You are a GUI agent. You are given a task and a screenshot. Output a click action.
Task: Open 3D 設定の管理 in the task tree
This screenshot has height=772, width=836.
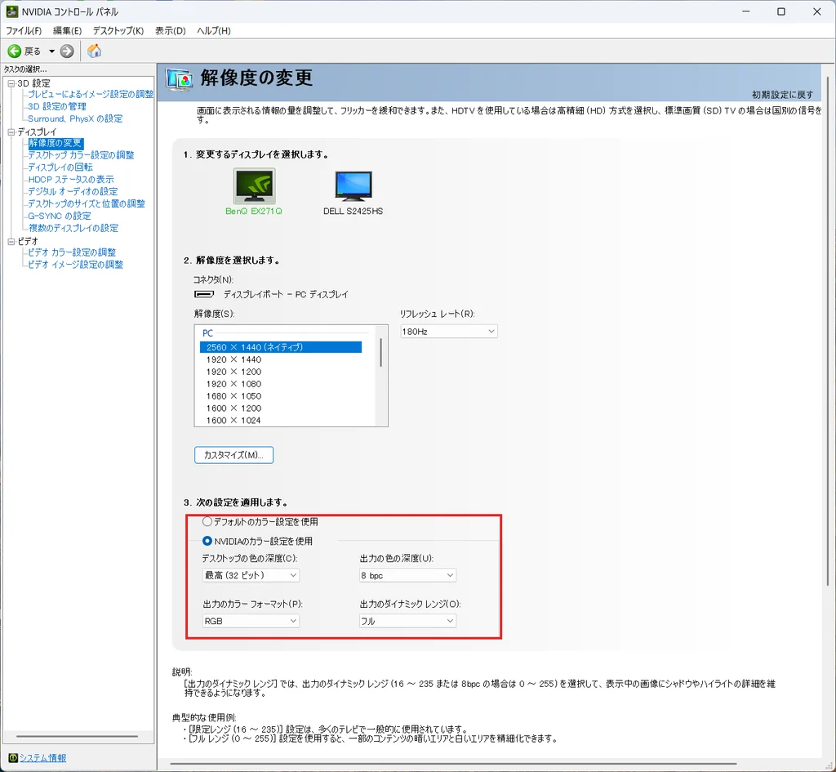coord(57,106)
